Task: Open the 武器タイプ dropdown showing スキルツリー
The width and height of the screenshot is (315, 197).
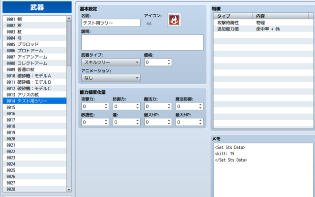Action: pyautogui.click(x=111, y=63)
